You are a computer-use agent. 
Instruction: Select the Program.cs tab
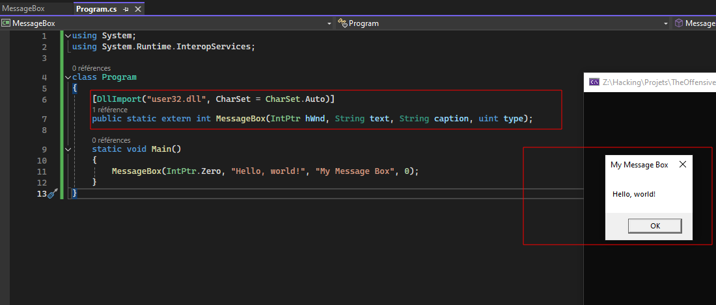coord(96,9)
